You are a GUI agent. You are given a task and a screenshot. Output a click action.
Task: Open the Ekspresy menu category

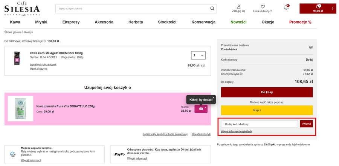[71, 22]
